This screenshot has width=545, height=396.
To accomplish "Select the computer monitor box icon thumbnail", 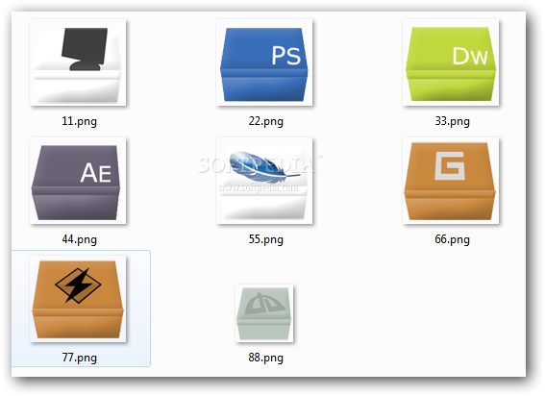I will 78,62.
